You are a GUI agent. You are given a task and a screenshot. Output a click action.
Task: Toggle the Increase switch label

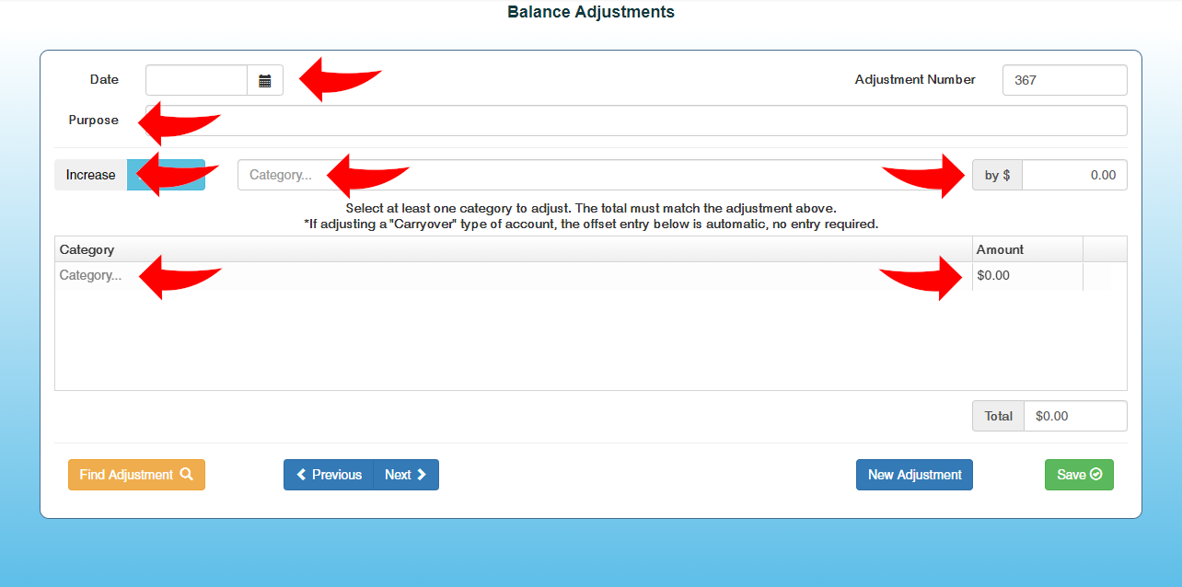91,175
